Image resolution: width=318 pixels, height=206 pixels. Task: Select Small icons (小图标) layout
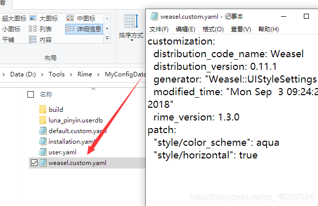point(11,29)
